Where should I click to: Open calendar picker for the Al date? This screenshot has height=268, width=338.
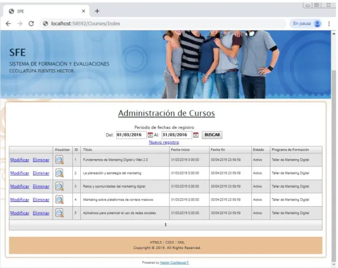point(196,135)
